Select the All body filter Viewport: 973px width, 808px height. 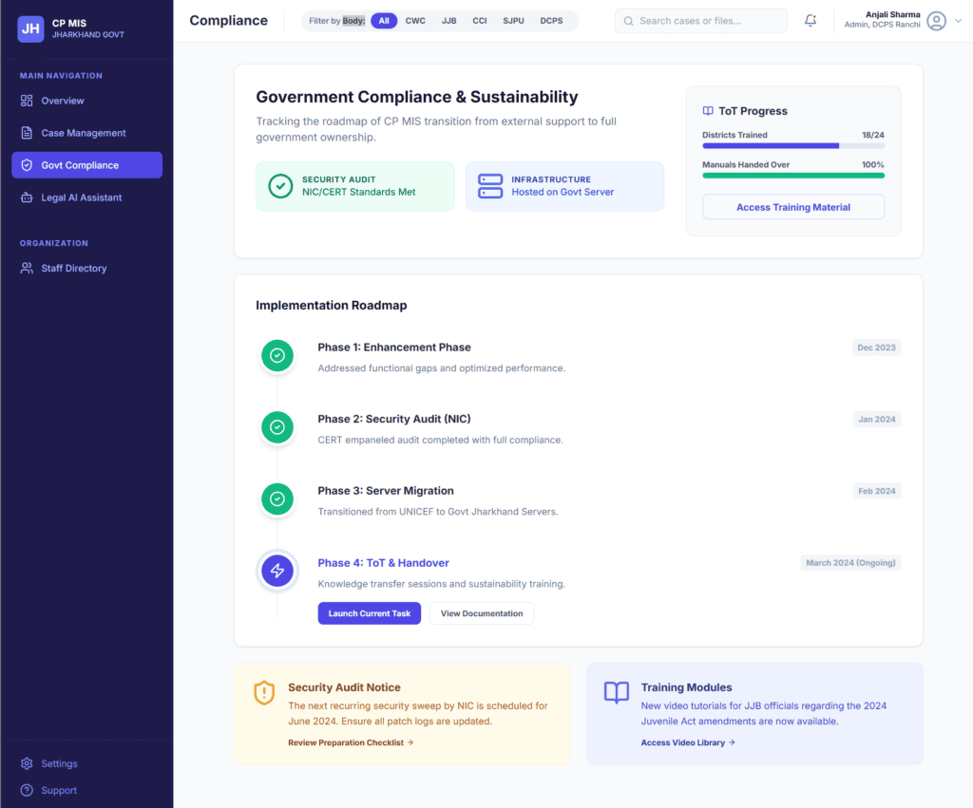pyautogui.click(x=384, y=21)
